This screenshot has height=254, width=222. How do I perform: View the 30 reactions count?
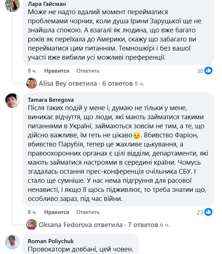200,71
